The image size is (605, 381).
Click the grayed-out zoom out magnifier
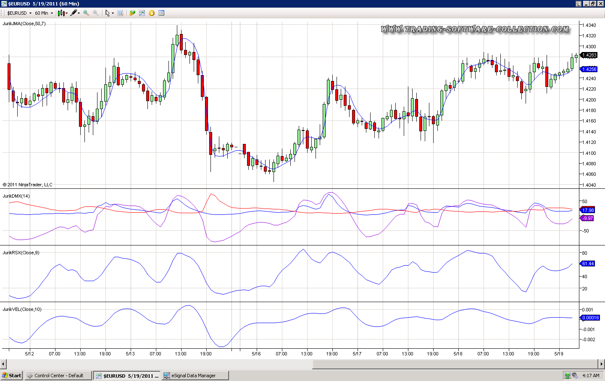tap(96, 13)
